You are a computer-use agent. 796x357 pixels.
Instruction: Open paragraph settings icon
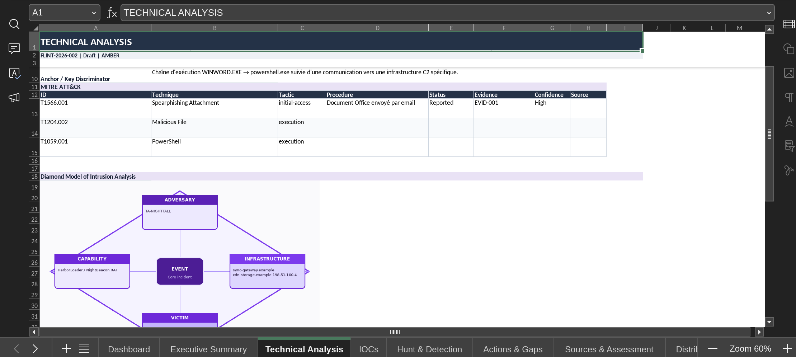pos(789,97)
